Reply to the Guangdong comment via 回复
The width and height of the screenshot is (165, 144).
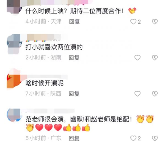tap(74, 138)
